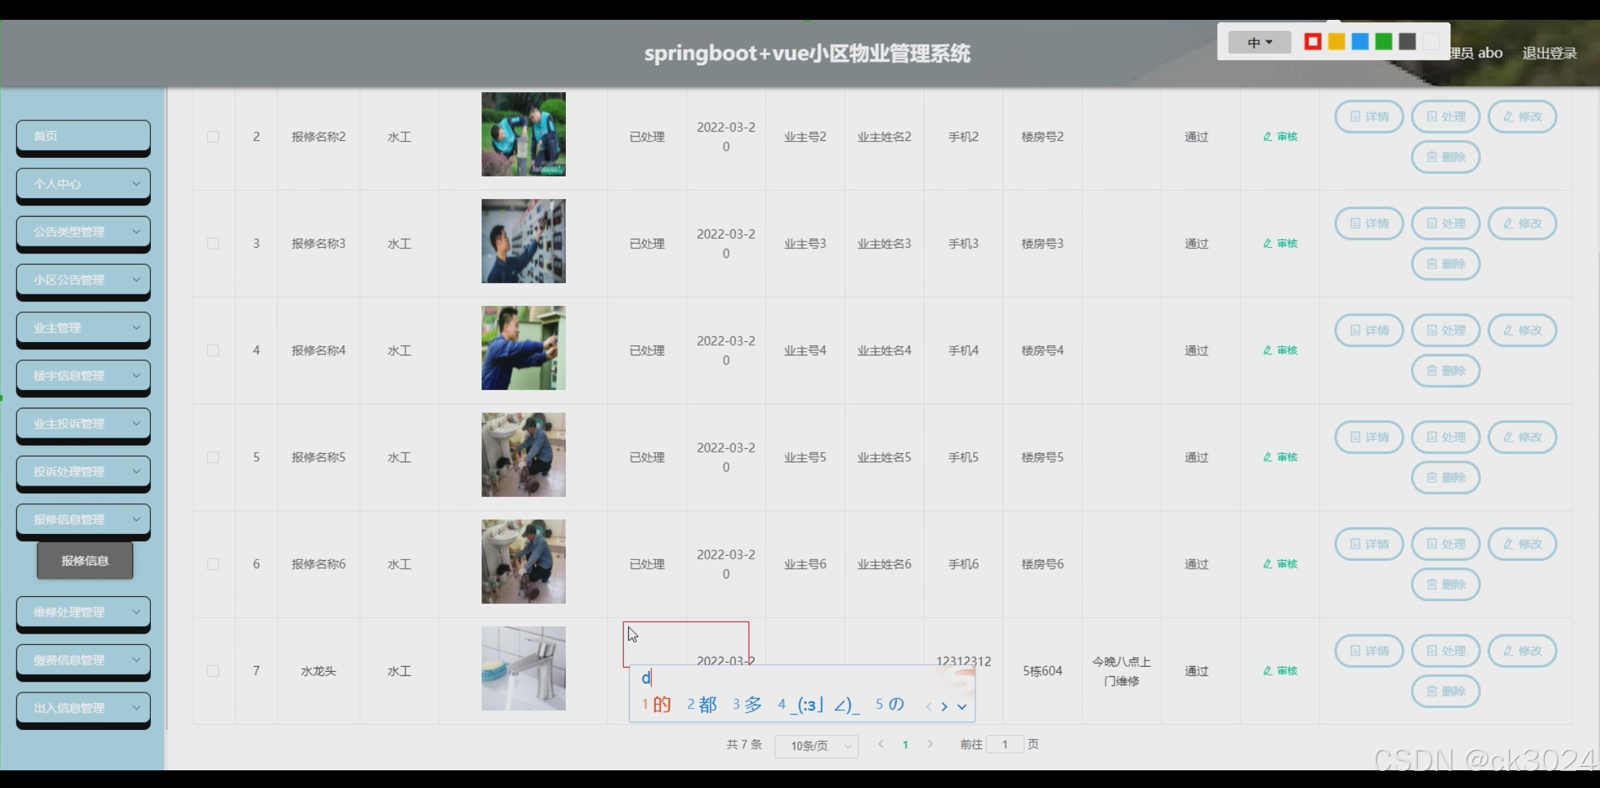Click the 审核 icon for 水龙头 row
The height and width of the screenshot is (788, 1600).
1279,670
